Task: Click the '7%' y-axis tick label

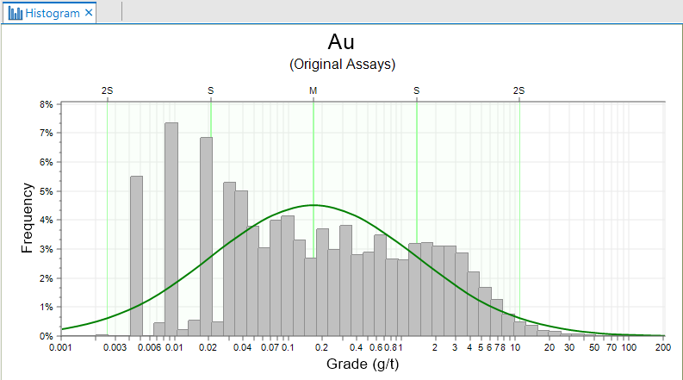Action: (x=46, y=133)
